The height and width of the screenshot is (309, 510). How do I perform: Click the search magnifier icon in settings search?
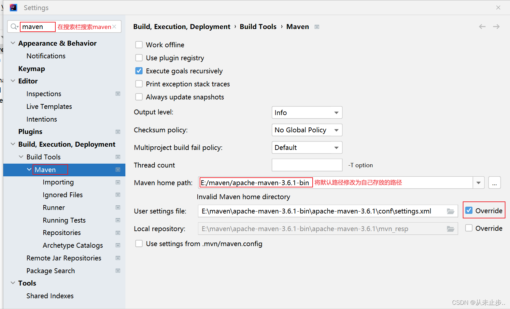coord(14,27)
